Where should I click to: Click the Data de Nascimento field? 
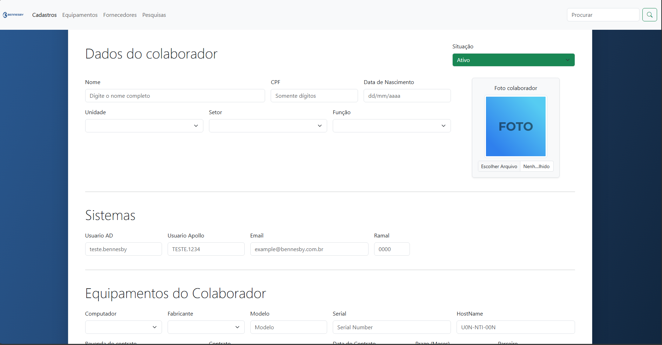point(407,96)
